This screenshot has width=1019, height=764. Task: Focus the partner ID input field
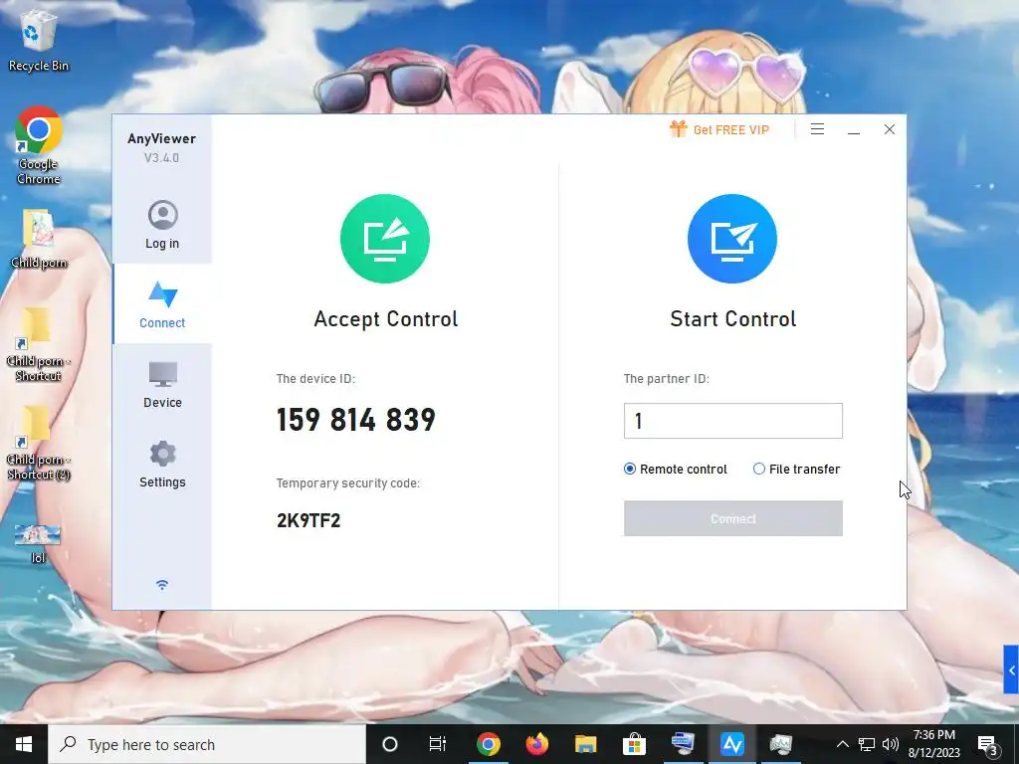point(733,421)
